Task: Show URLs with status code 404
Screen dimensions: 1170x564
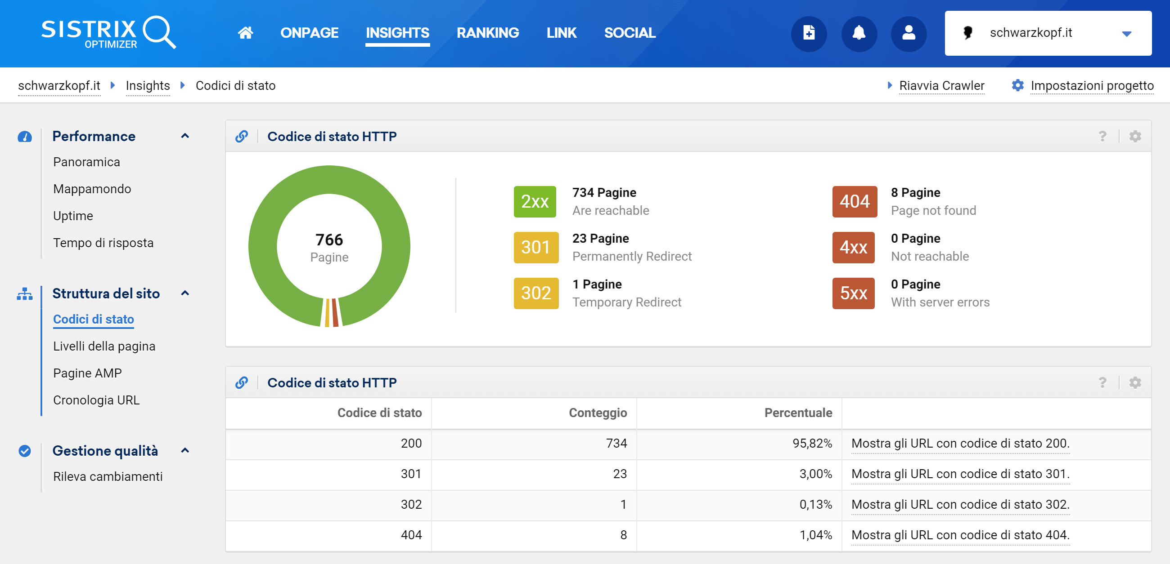Action: [x=960, y=534]
